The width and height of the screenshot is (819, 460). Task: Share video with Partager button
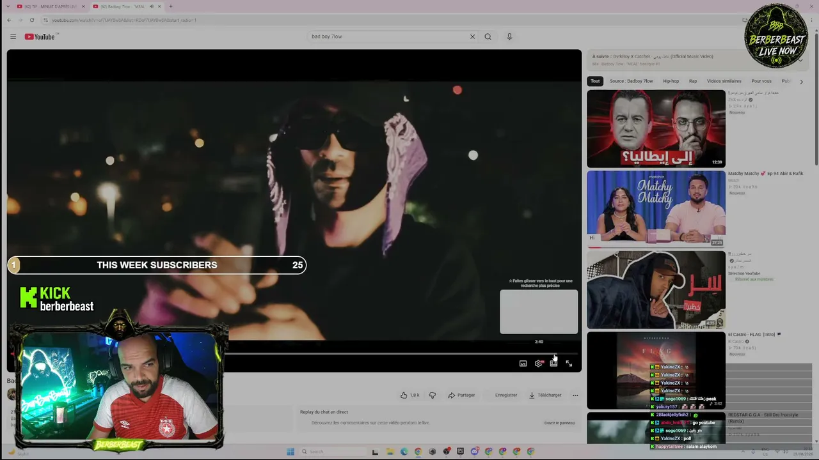click(x=461, y=395)
